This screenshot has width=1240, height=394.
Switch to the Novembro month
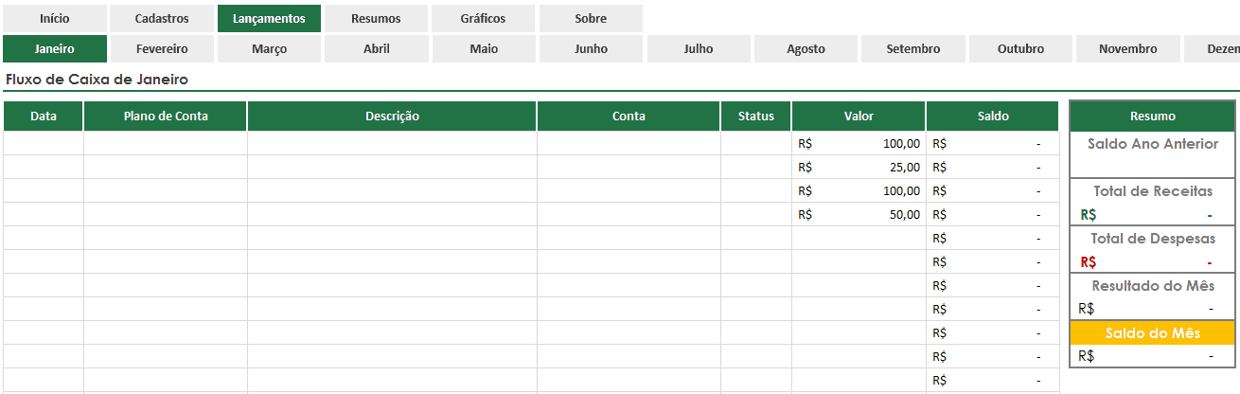[1127, 49]
